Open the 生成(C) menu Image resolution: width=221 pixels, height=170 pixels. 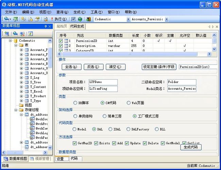coord(79,12)
